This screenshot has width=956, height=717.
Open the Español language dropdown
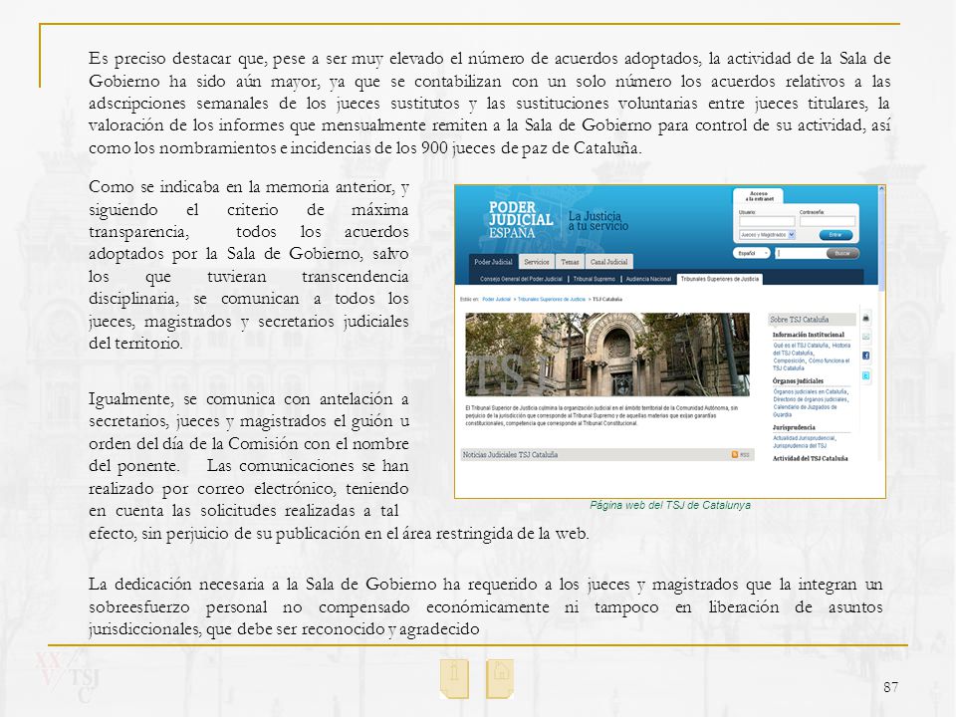(751, 253)
